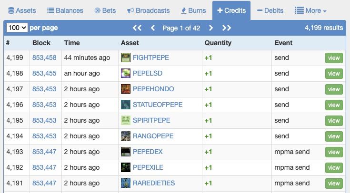Screen dimensions: 350x193
Task: Open PEPEXILE asset image icon
Action: (125, 167)
